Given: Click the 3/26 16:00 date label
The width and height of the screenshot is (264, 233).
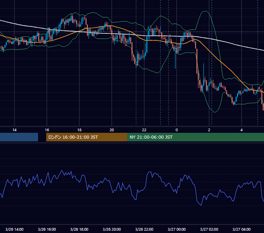Looking at the screenshot, I should pyautogui.click(x=47, y=229).
